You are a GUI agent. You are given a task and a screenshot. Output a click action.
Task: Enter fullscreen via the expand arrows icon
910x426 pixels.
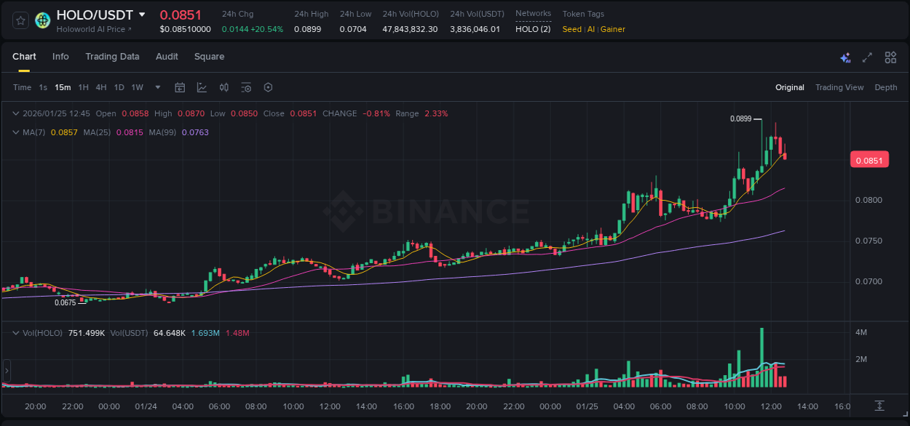pos(868,57)
